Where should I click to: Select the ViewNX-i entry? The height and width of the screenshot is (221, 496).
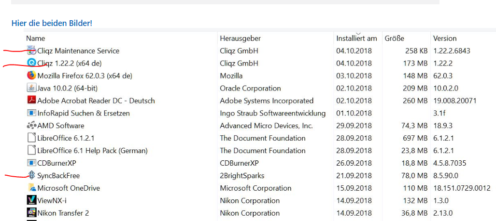(x=52, y=200)
